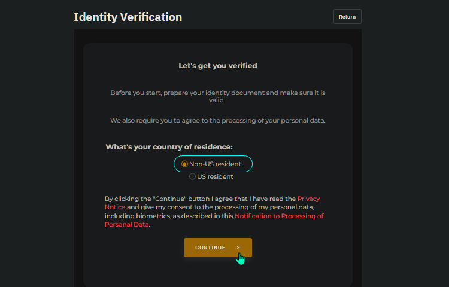Click 'What's your country of residence' label
The width and height of the screenshot is (449, 287).
(169, 147)
